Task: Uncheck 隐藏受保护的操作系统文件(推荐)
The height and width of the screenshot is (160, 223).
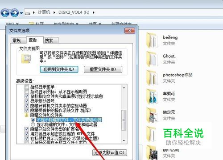Action: 27,110
